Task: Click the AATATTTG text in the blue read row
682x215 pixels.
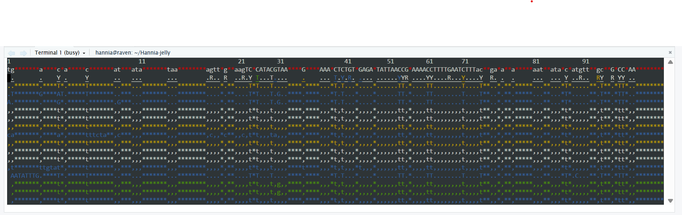Action: point(25,176)
